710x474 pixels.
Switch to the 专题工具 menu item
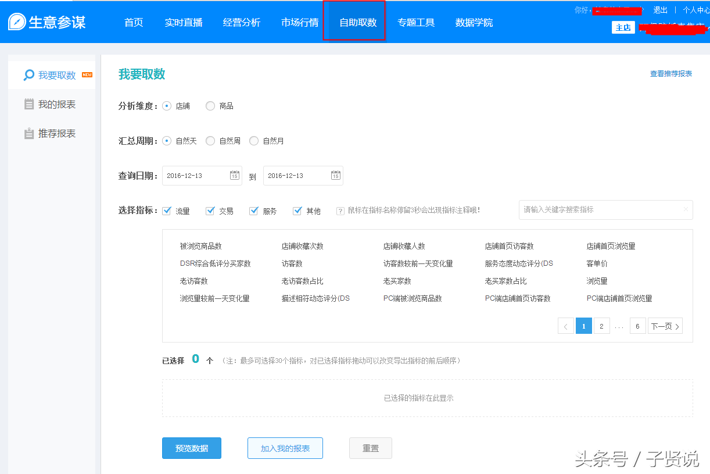[416, 22]
